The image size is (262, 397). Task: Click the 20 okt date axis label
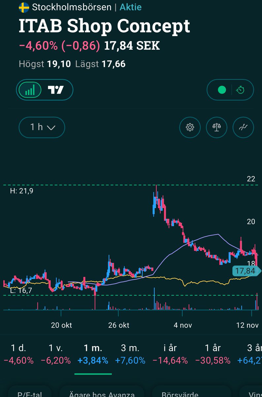(62, 325)
